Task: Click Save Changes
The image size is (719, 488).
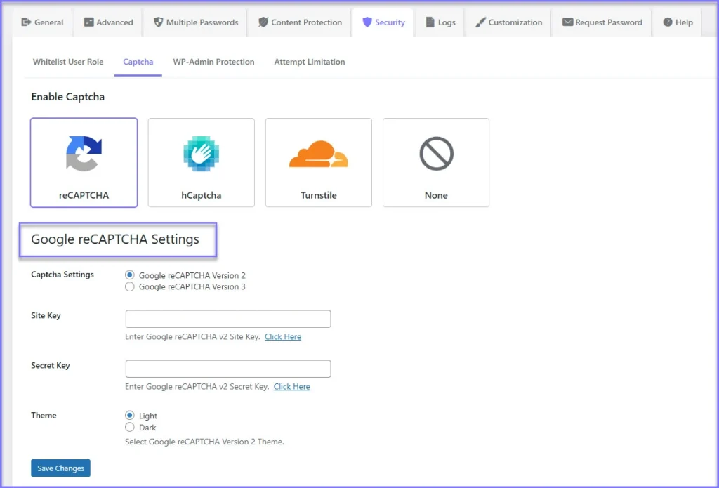Action: [60, 468]
